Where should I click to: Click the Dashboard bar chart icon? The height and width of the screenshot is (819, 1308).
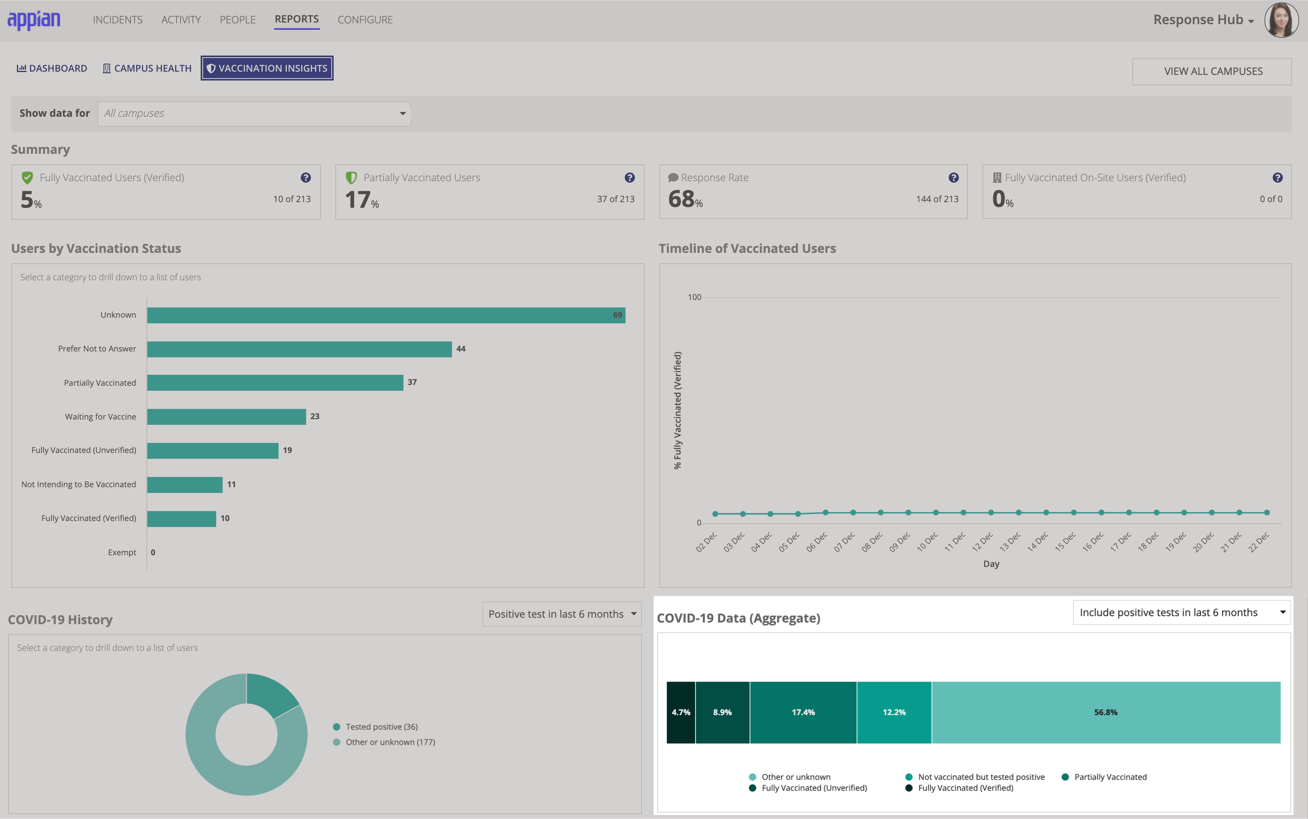tap(22, 68)
